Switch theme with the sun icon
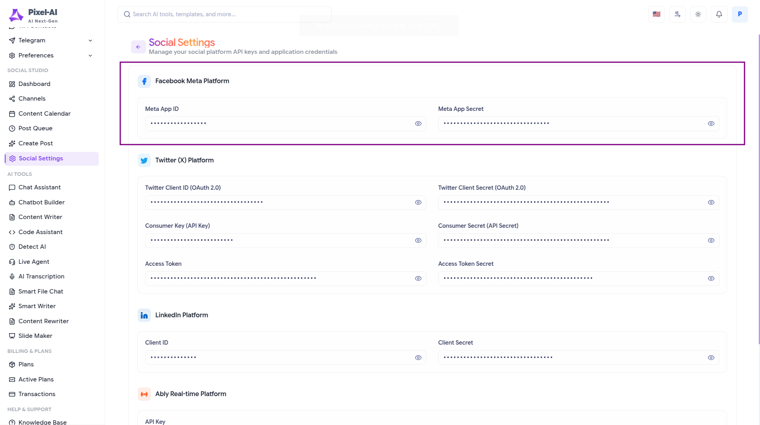The image size is (760, 425). [x=698, y=14]
